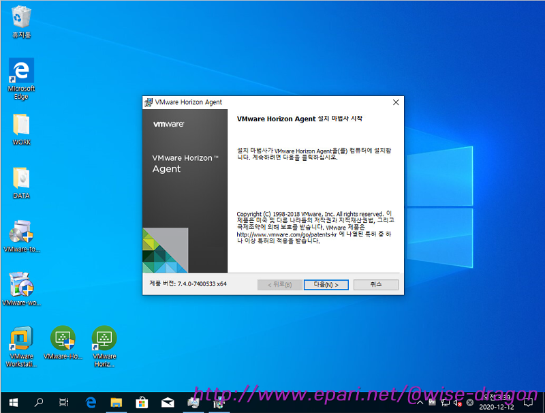
Task: Select the Microsoft Edge desktop shortcut
Action: pos(21,79)
